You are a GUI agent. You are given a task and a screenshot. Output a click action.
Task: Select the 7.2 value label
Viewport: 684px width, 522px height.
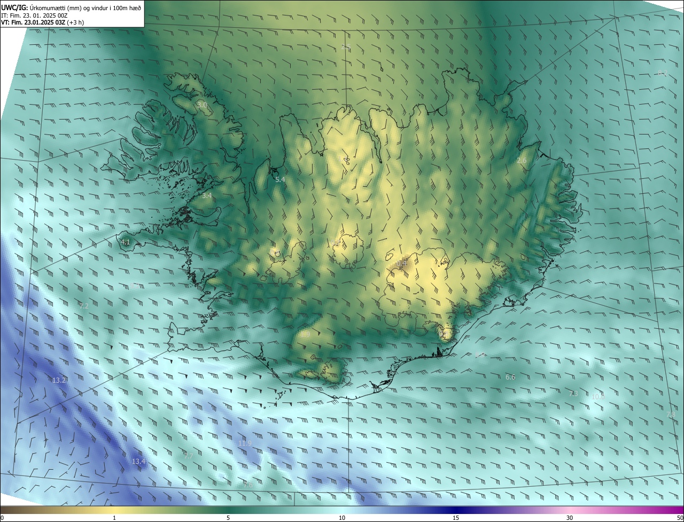pos(84,306)
